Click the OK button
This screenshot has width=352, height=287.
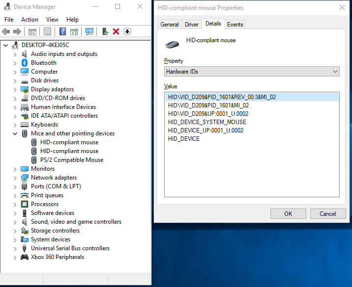tap(288, 214)
